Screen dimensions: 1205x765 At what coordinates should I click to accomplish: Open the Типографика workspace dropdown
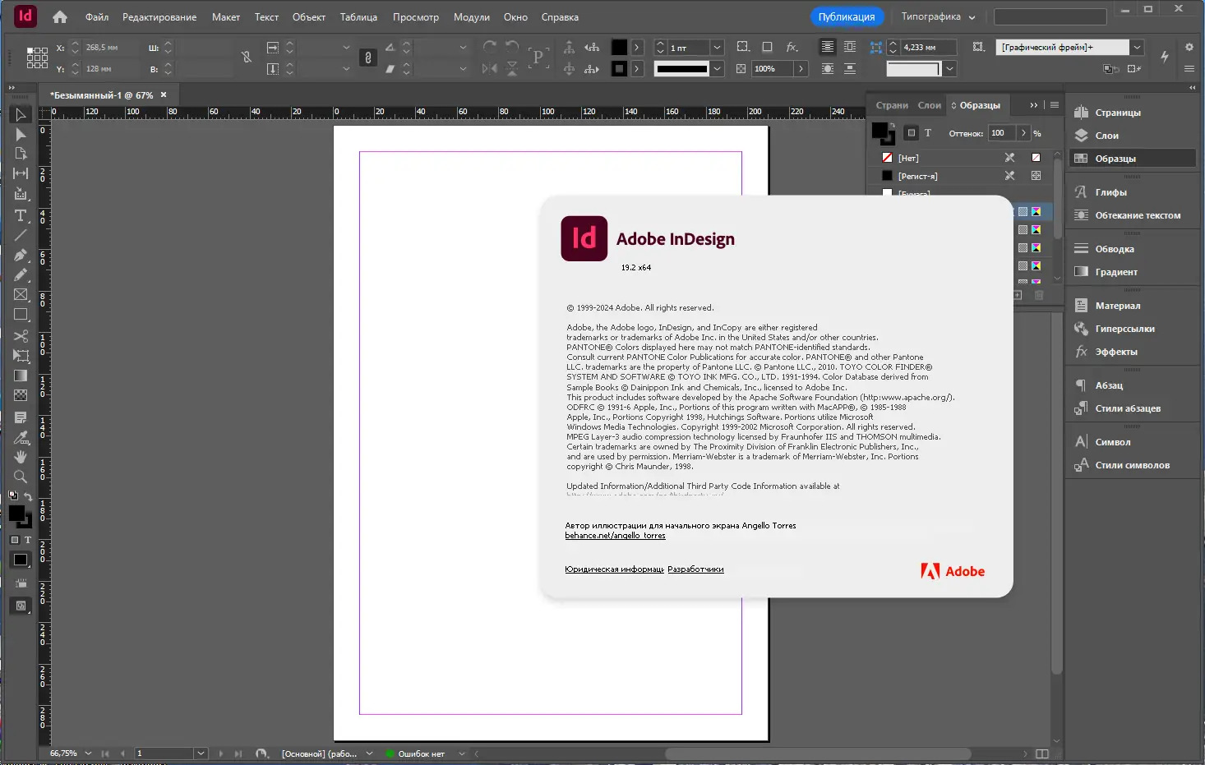point(938,16)
